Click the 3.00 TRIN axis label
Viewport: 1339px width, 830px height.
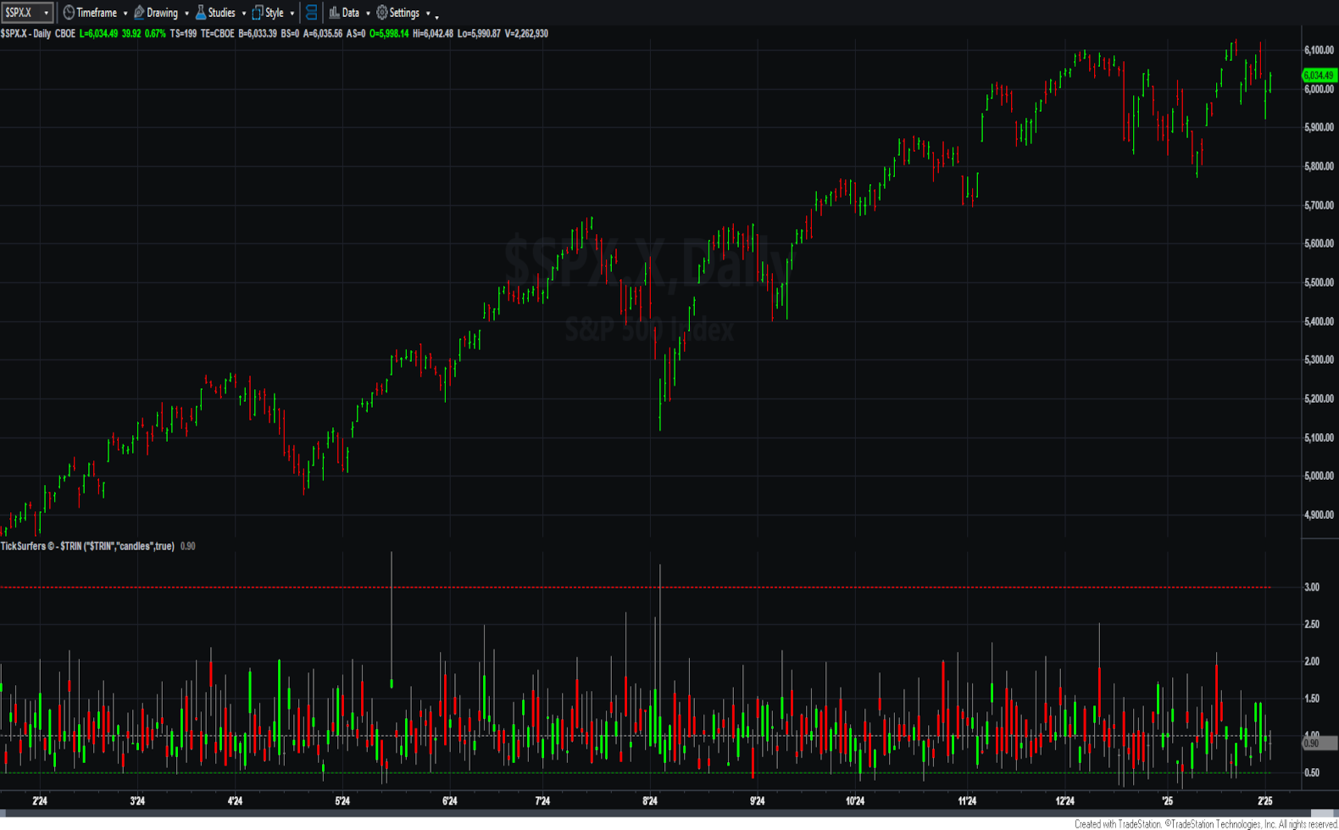1312,588
